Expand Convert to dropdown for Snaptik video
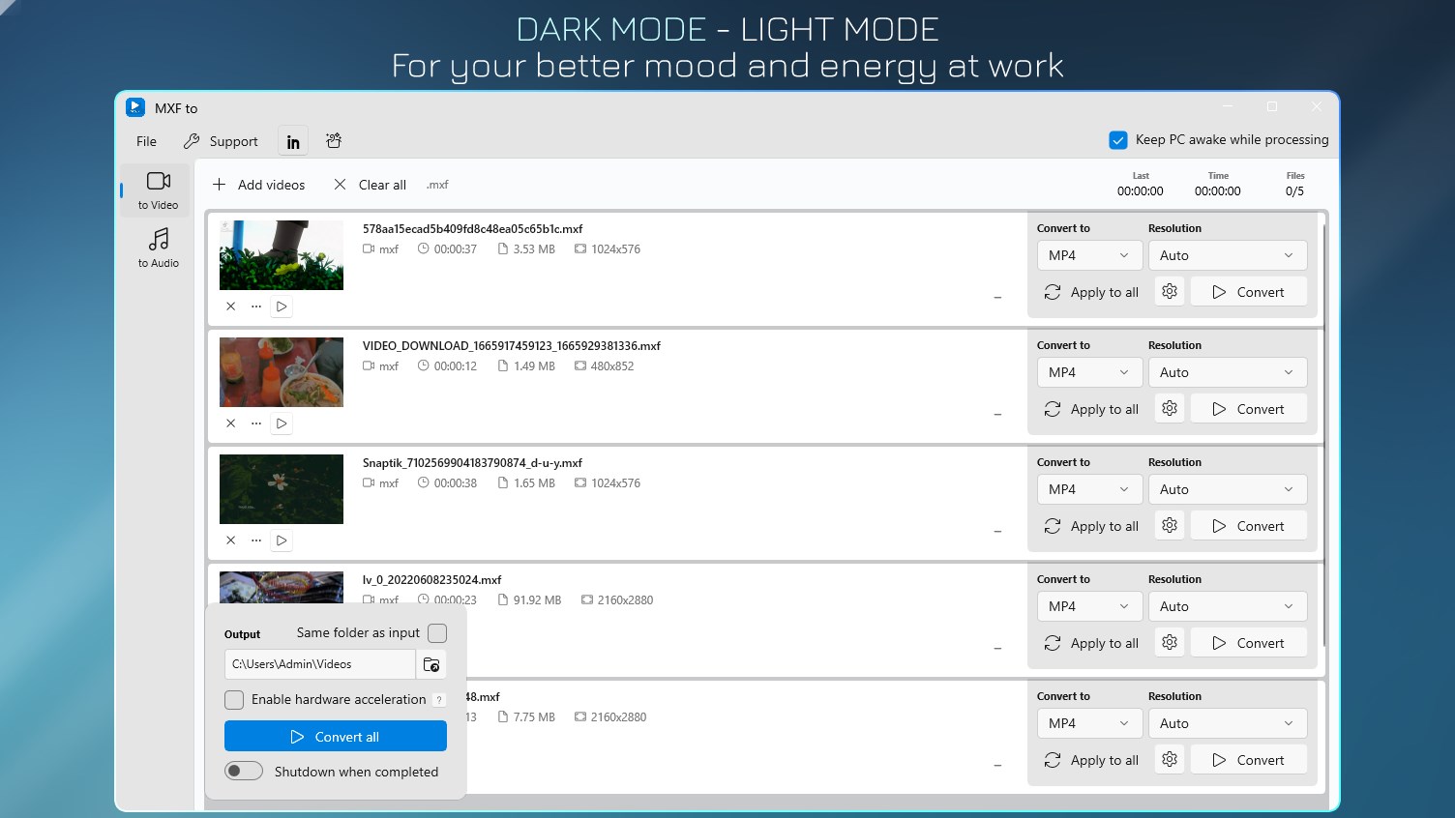The height and width of the screenshot is (818, 1455). [1088, 489]
